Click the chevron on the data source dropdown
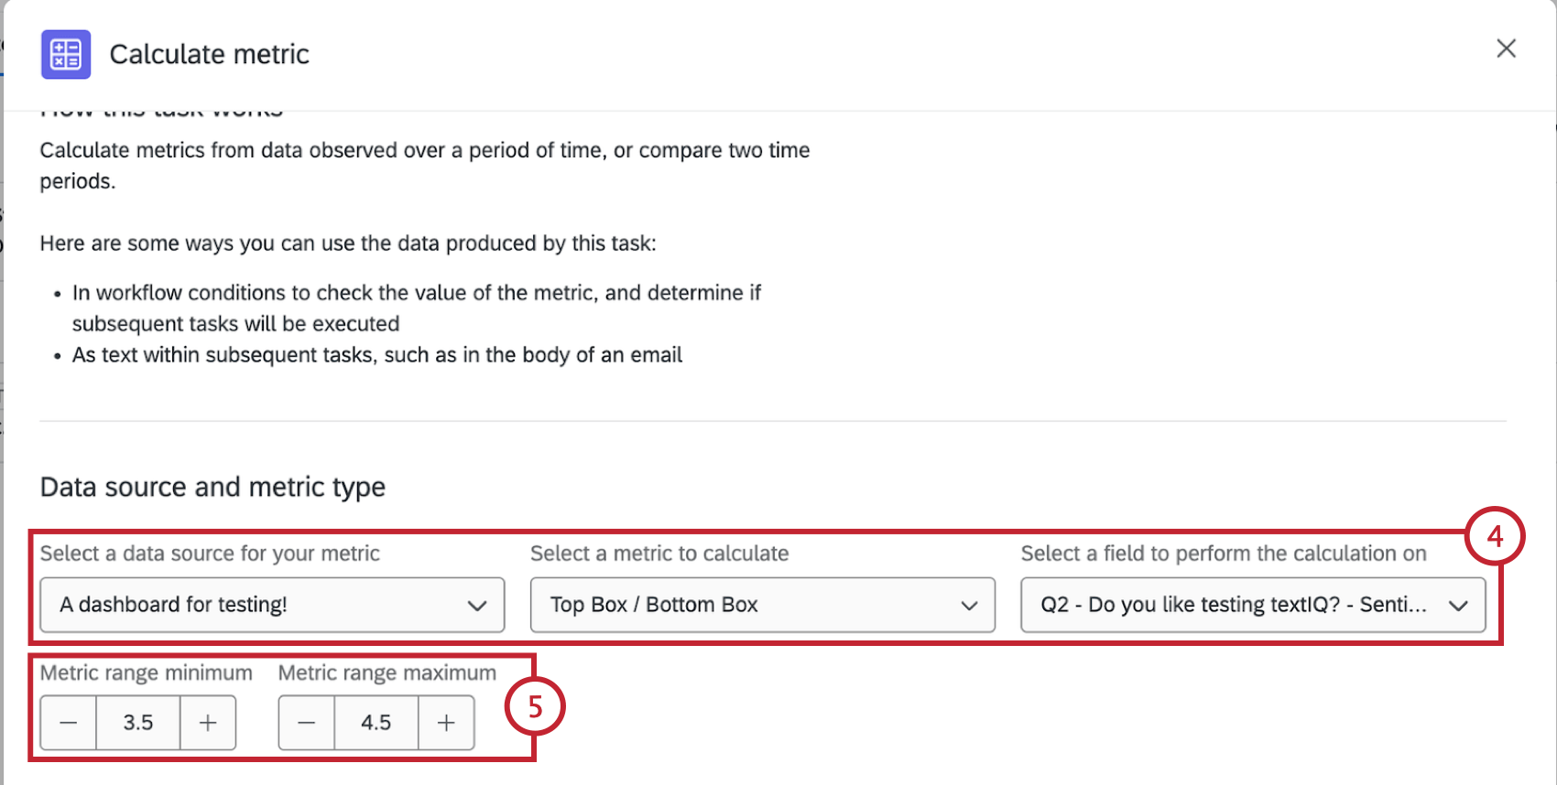The width and height of the screenshot is (1557, 785). pyautogui.click(x=477, y=605)
